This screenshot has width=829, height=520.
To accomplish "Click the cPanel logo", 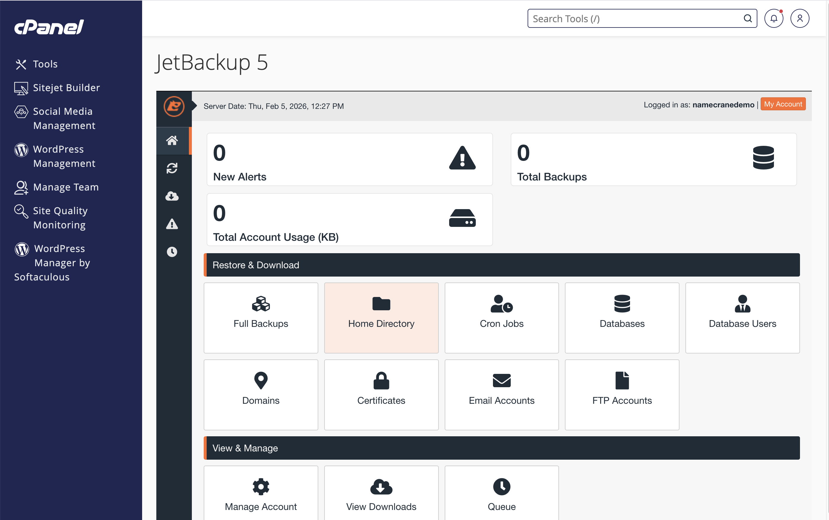I will [48, 28].
